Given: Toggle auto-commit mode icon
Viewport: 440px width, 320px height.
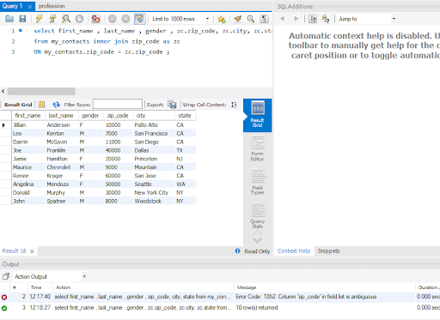Looking at the screenshot, I should 139,19.
